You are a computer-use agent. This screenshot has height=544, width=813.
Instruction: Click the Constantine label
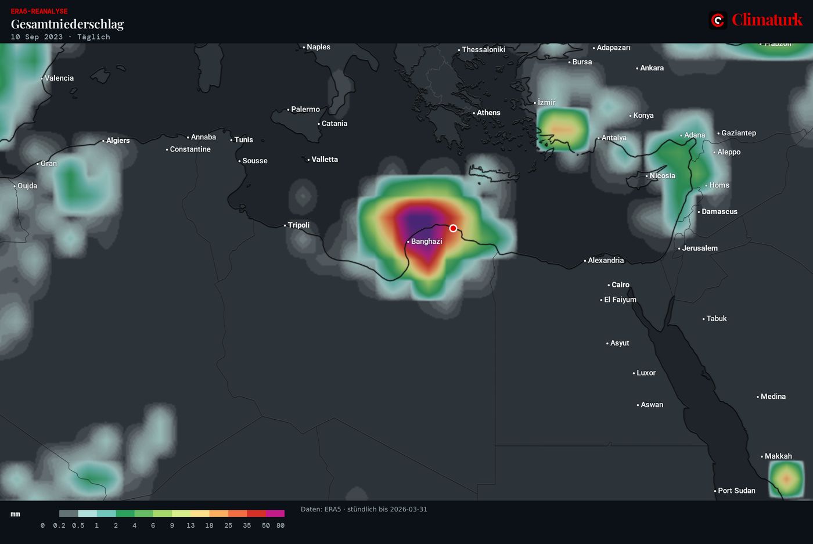pyautogui.click(x=190, y=150)
